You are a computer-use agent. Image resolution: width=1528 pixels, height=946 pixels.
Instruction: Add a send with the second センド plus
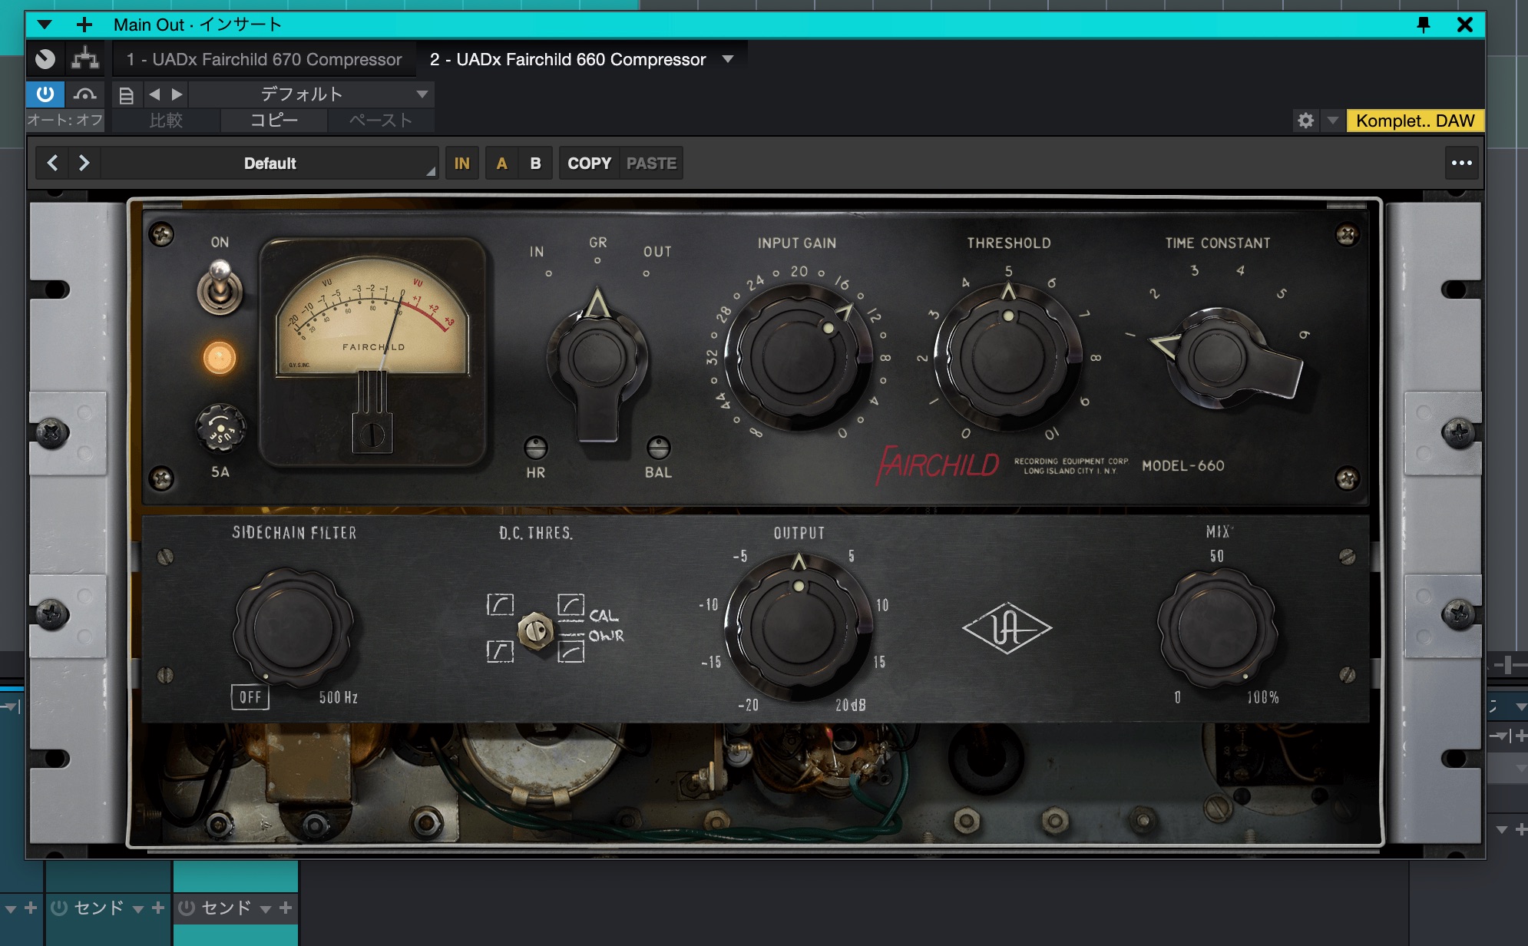click(x=286, y=908)
